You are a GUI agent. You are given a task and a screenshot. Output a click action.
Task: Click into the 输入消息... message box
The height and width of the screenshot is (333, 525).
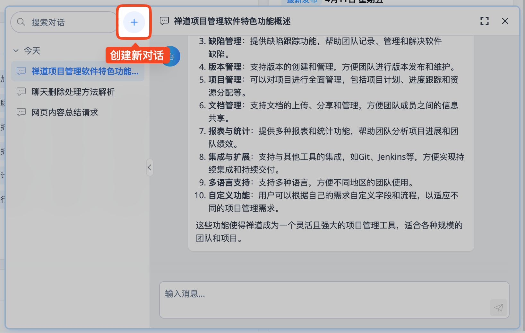pyautogui.click(x=334, y=300)
